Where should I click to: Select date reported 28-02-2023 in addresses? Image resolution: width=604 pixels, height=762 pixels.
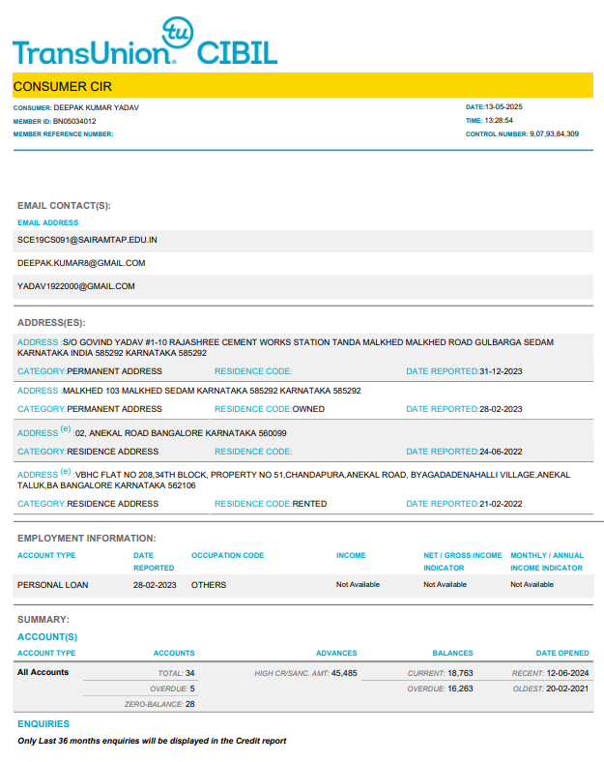(501, 409)
